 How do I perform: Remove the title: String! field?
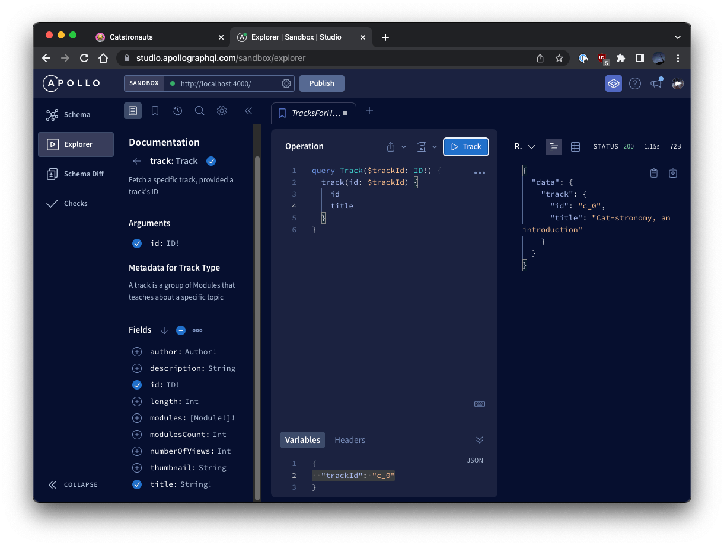137,484
